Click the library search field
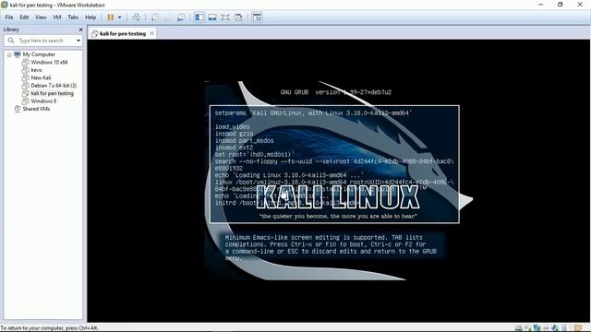The height and width of the screenshot is (332, 591). point(43,41)
